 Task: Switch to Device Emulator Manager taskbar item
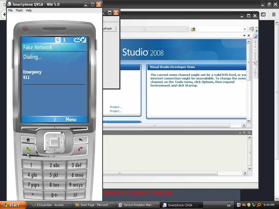tap(137, 205)
